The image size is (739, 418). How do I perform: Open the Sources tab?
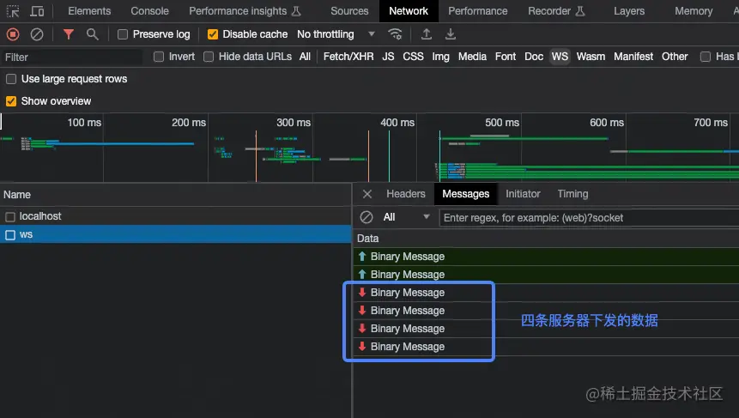tap(349, 11)
